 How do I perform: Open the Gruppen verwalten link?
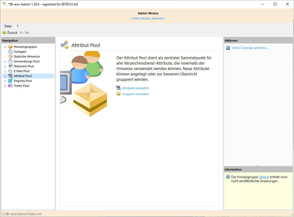[135, 94]
